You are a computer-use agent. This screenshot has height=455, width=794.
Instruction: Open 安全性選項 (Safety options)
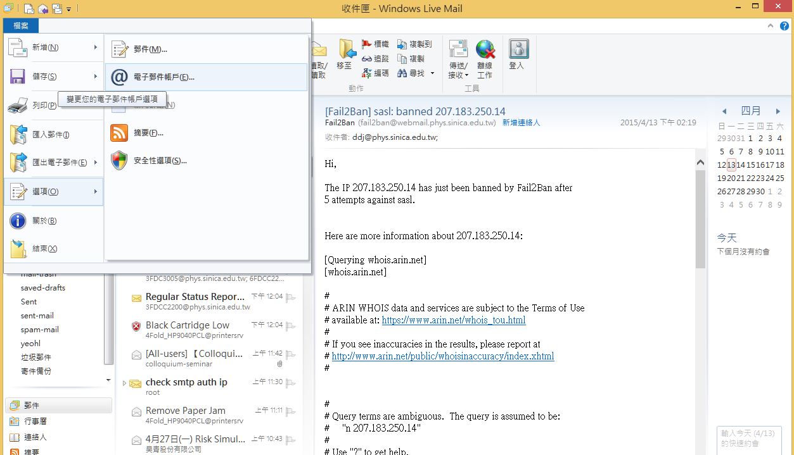tap(207, 161)
